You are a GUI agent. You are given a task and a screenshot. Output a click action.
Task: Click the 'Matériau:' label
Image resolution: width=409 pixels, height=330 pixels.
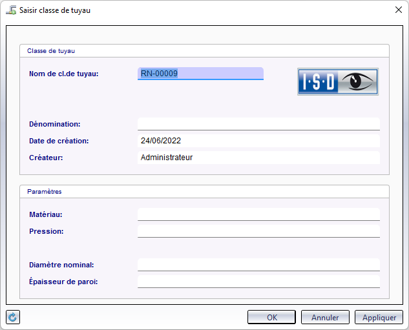[46, 214]
